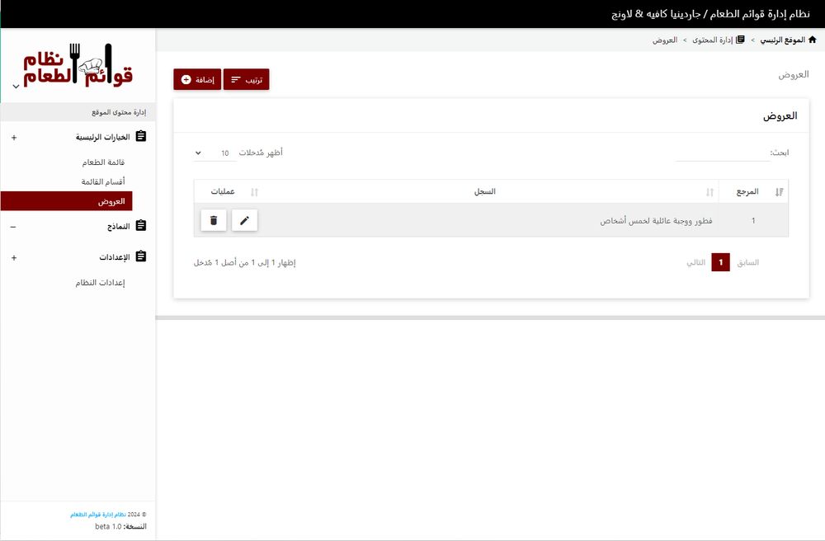The width and height of the screenshot is (825, 541).
Task: Select the edit pencil icon for the offer
Action: click(244, 220)
